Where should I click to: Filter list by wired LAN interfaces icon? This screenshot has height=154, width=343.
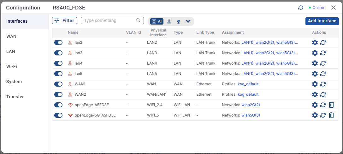[169, 21]
